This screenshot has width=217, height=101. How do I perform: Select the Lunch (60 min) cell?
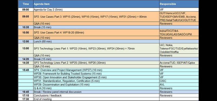(x=96, y=42)
